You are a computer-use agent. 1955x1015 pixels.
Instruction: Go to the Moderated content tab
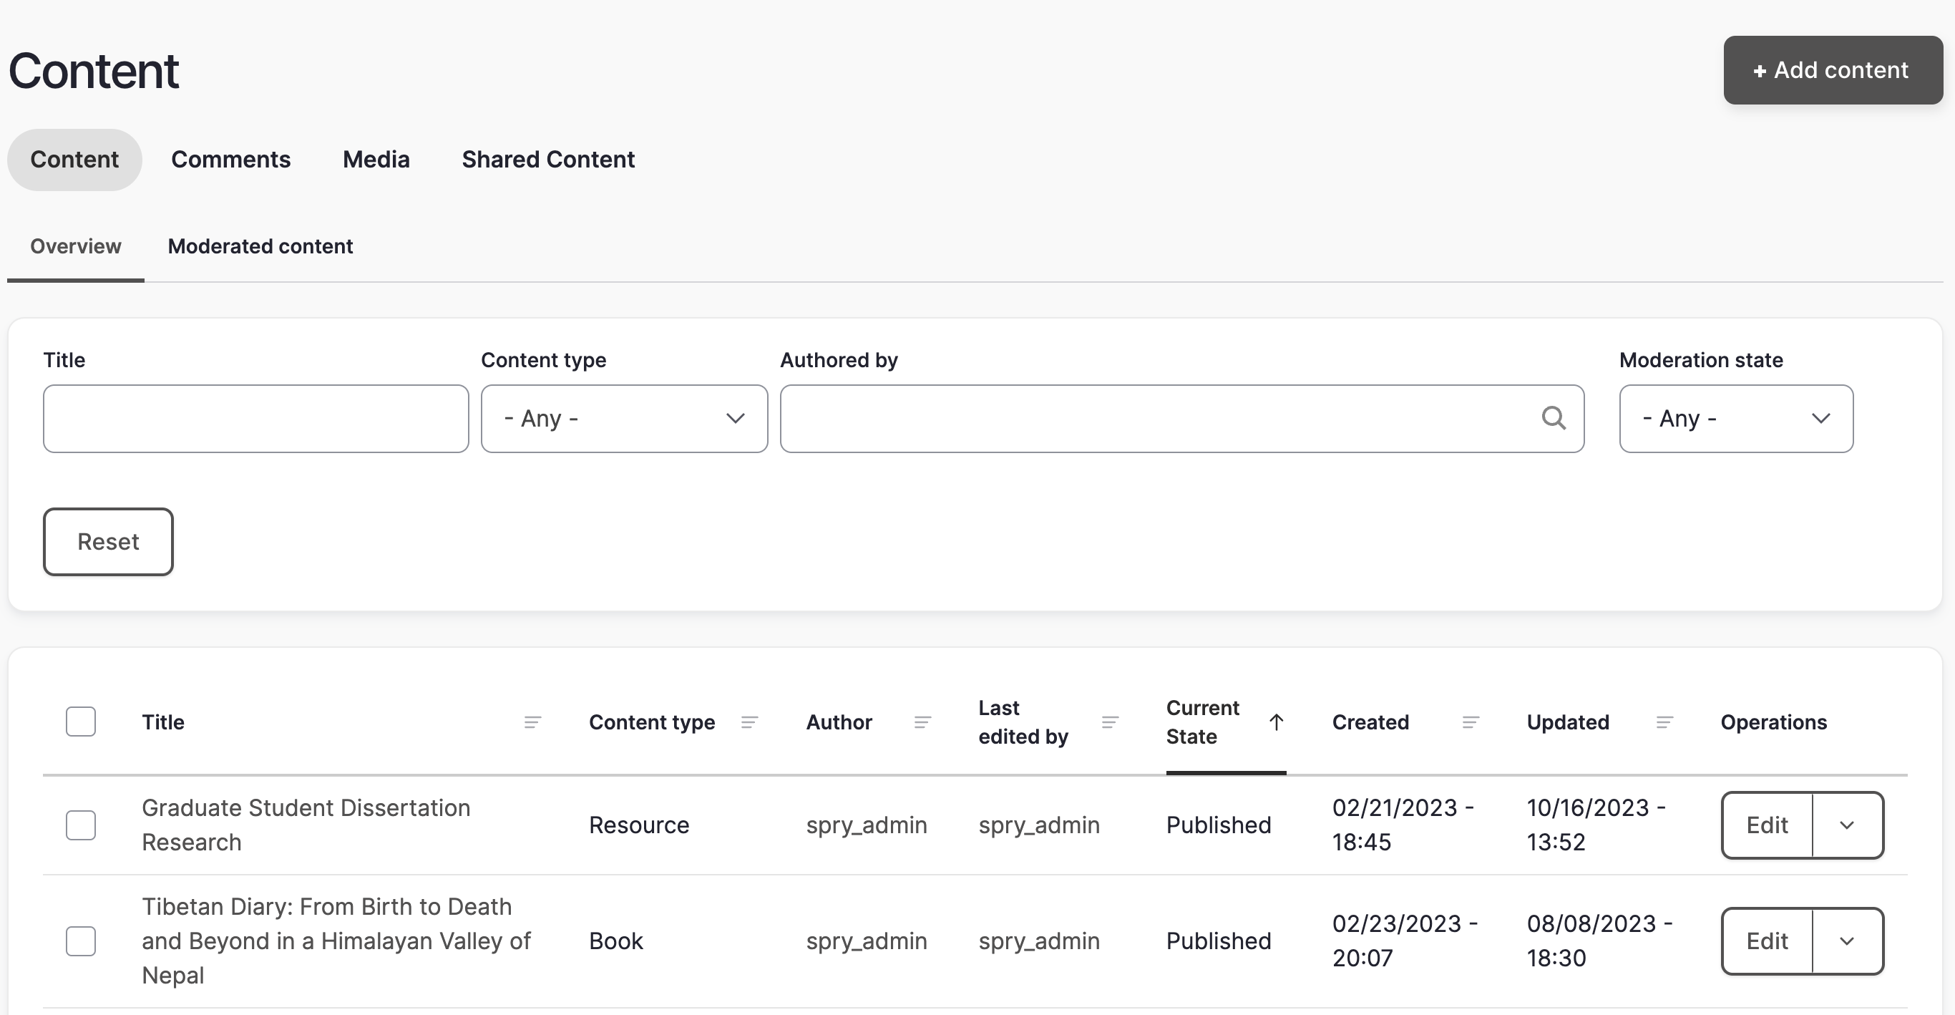pos(260,247)
